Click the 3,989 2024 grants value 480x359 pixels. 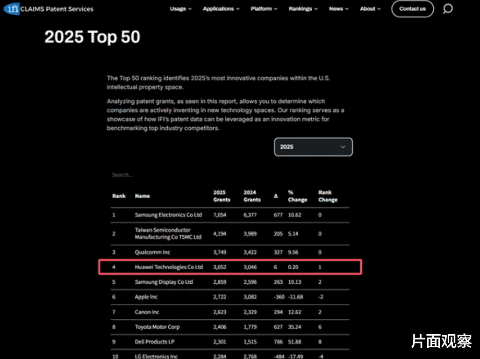[250, 234]
